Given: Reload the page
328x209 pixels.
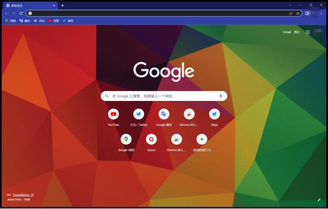Looking at the screenshot, I should point(21,13).
